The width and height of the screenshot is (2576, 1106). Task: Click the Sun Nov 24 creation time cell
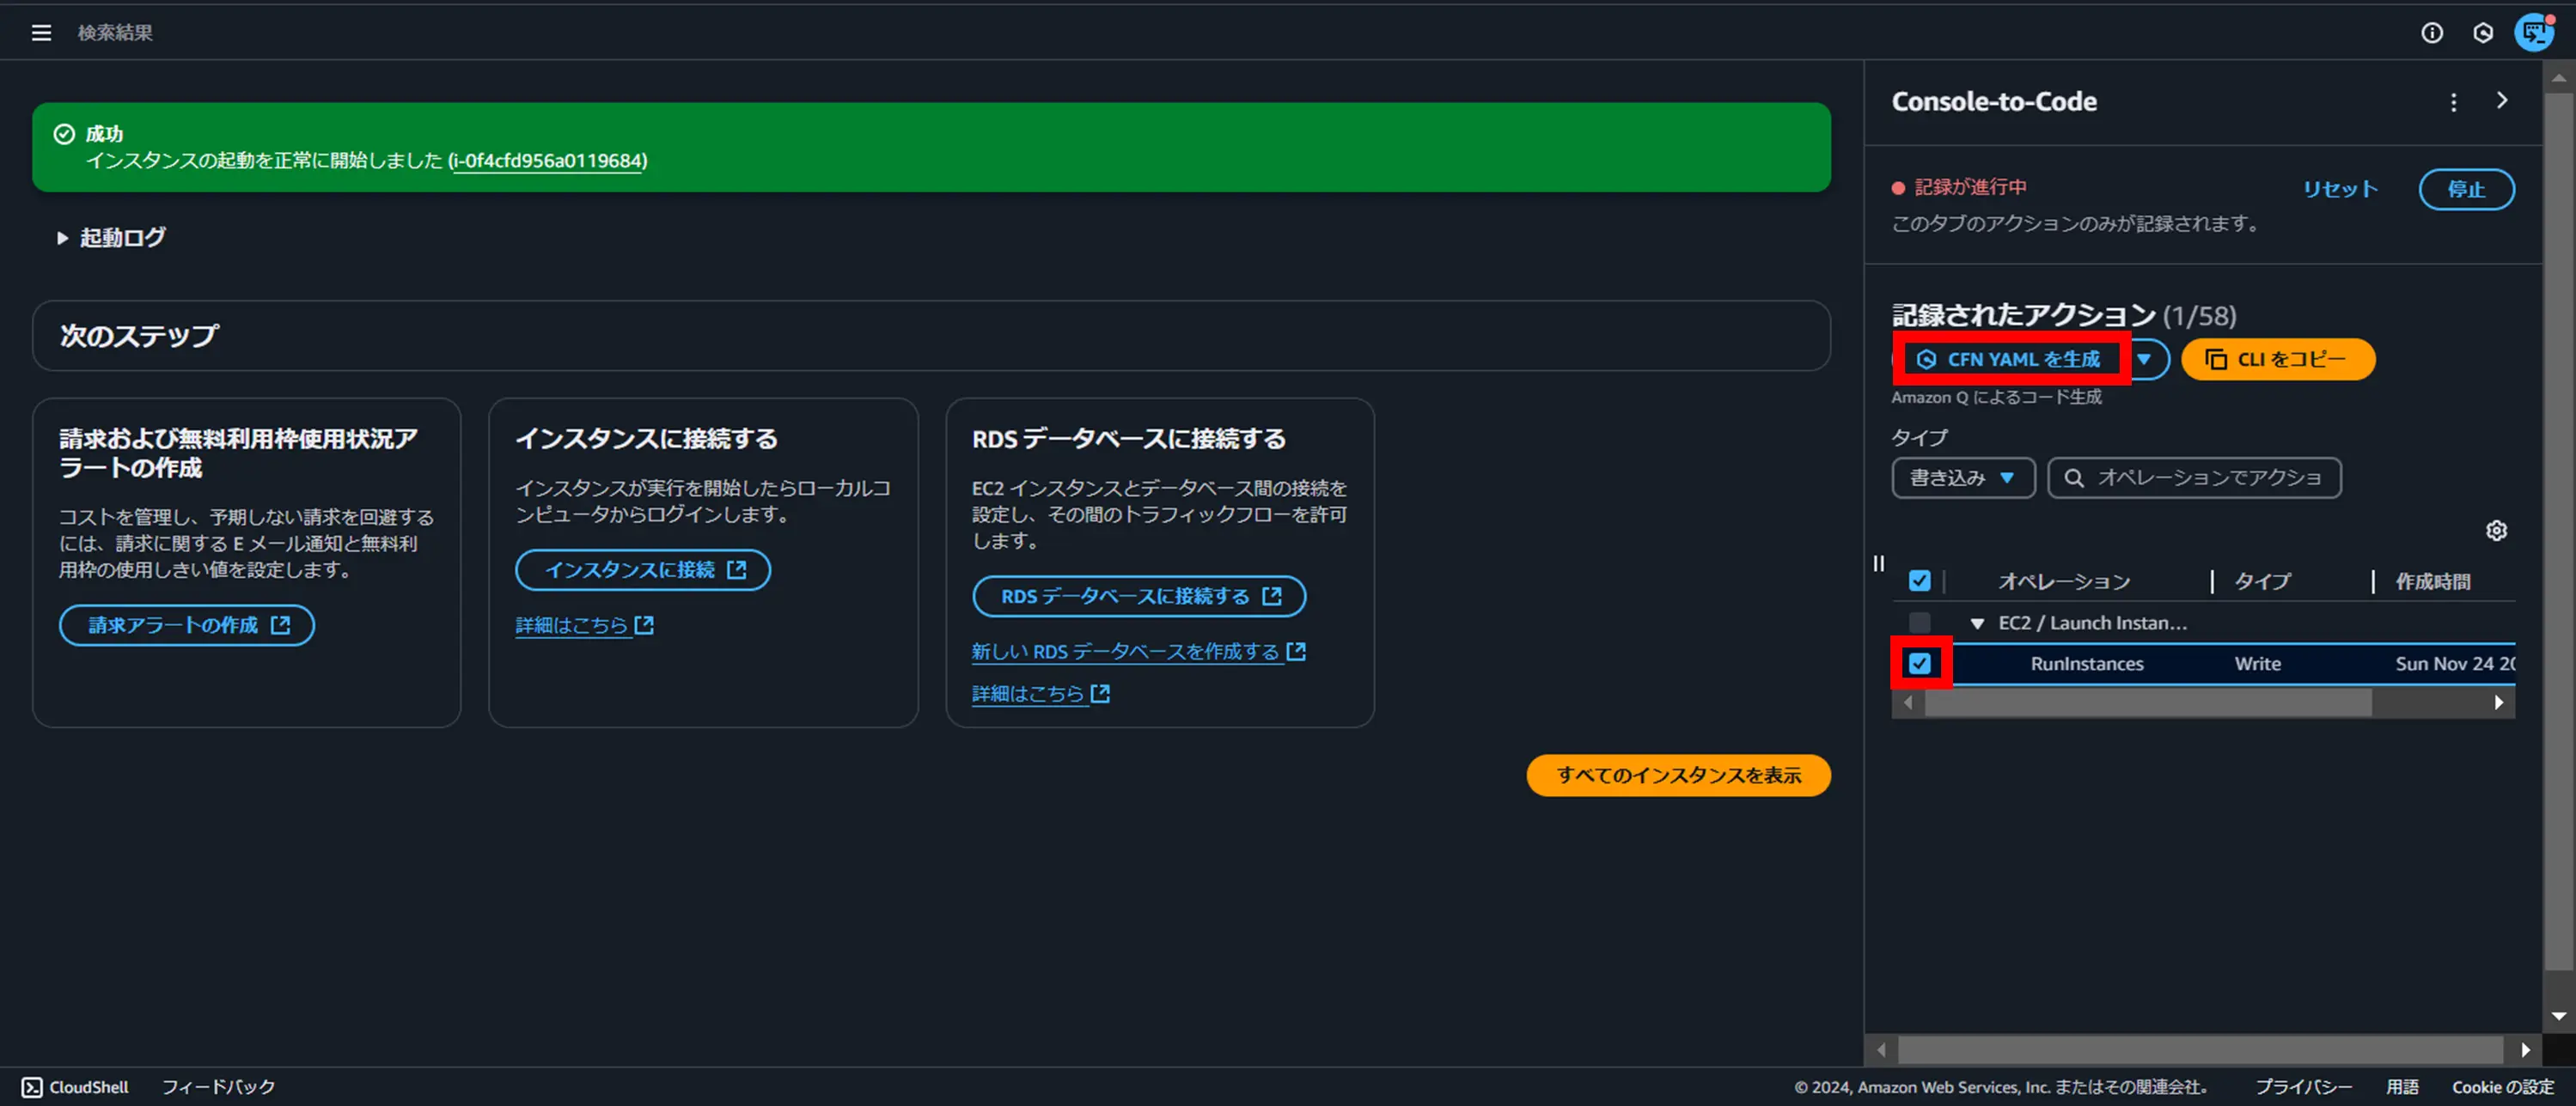(x=2454, y=665)
